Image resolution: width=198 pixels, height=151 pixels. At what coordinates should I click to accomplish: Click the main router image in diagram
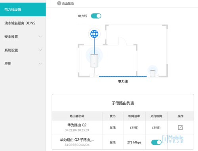[94, 60]
